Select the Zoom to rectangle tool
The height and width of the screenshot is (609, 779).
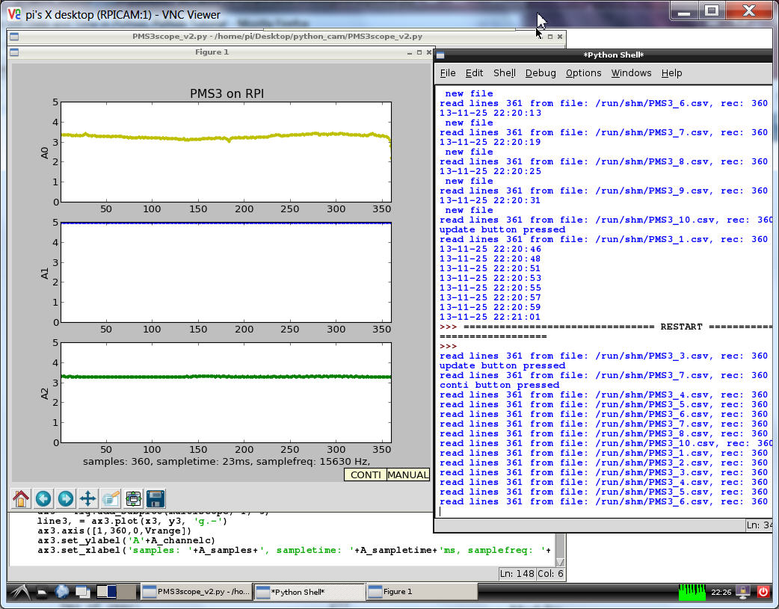111,498
